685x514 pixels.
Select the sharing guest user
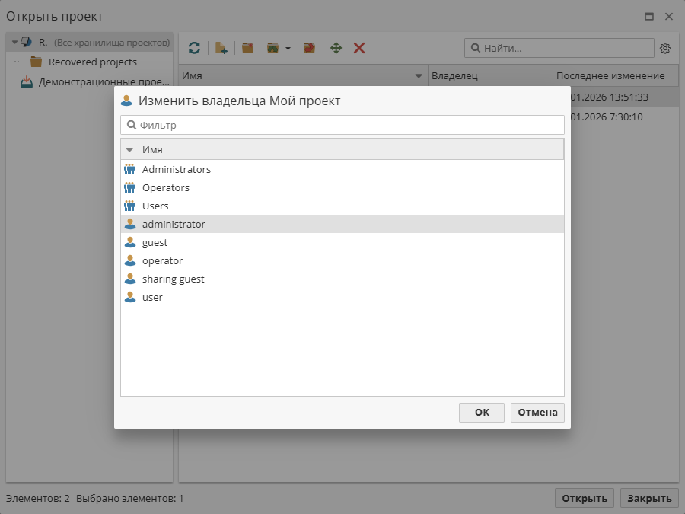173,279
